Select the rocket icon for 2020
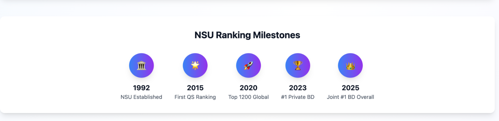 click(x=248, y=66)
